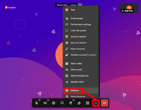Open the participants list

[79, 103]
